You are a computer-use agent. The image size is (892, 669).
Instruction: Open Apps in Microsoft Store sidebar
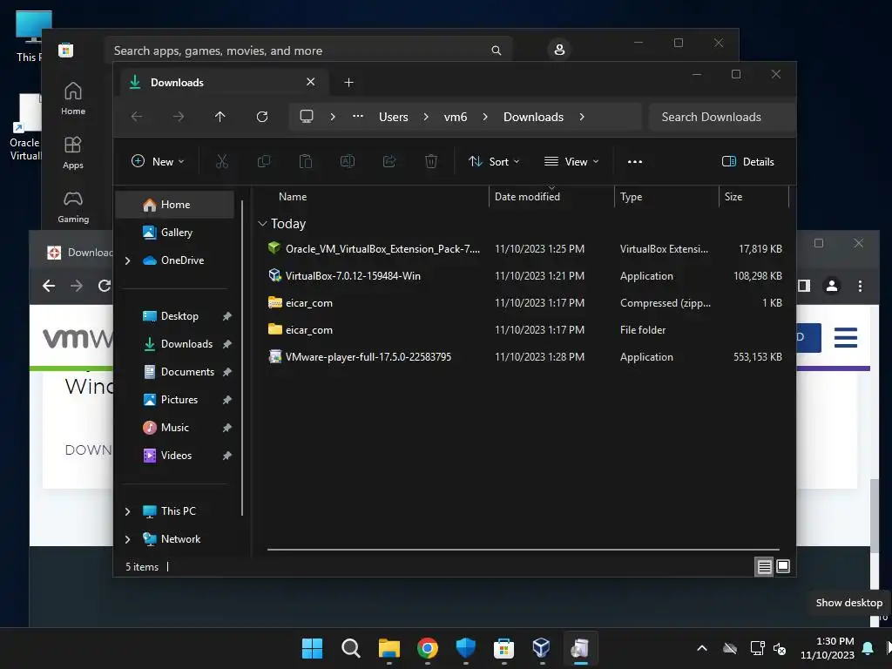(x=73, y=152)
